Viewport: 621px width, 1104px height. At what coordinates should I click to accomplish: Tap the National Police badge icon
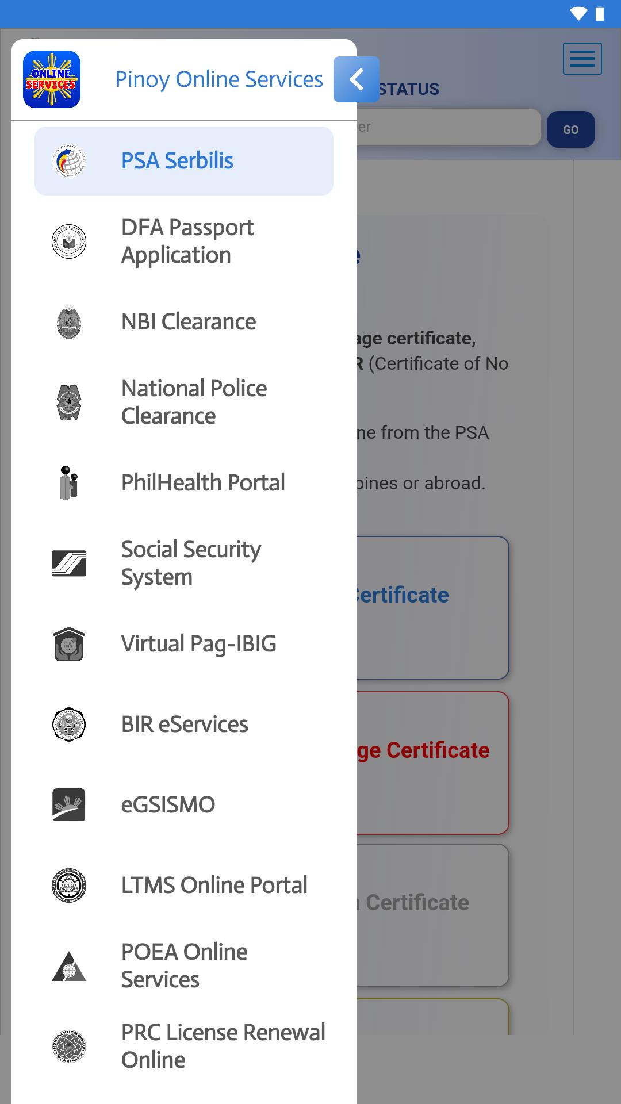(x=69, y=402)
